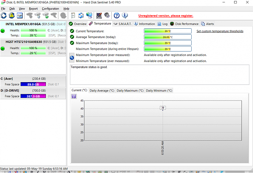The height and width of the screenshot is (173, 253).
Task: Click 'Available only after registration' text for Minimum Temperature
Action: pos(175,61)
